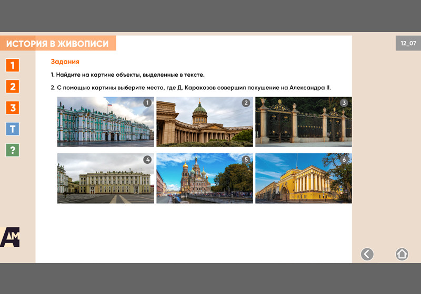Select photo 6 of the Admiralty building

tap(303, 178)
